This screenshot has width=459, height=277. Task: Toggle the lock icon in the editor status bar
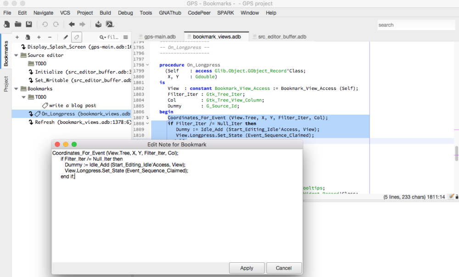point(457,197)
